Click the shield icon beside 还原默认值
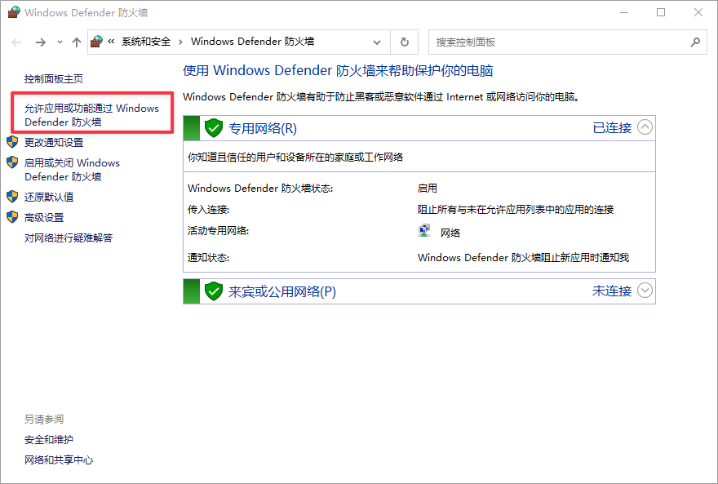The image size is (718, 484). pos(12,197)
